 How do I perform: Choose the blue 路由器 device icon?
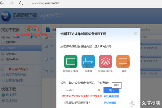coord(88,62)
